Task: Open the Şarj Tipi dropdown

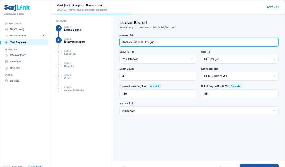Action: pos(240,59)
